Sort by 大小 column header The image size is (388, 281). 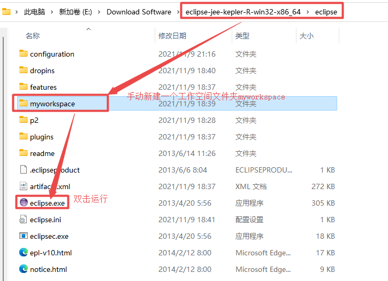pos(306,36)
